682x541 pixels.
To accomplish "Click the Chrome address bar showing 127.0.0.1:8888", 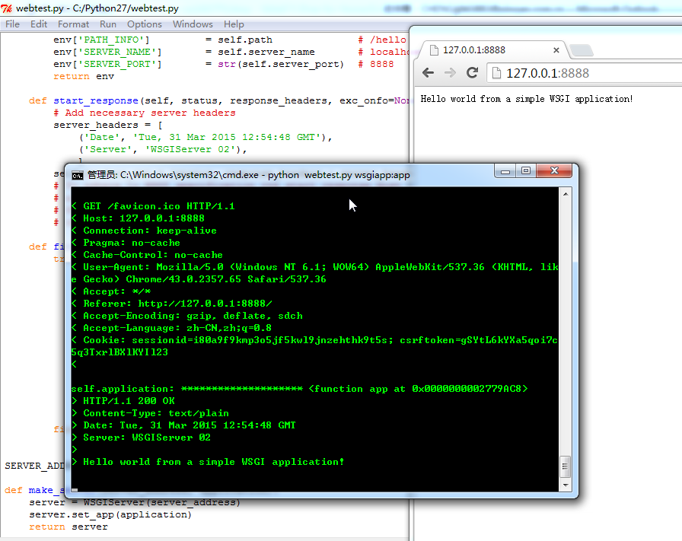I will pos(584,73).
